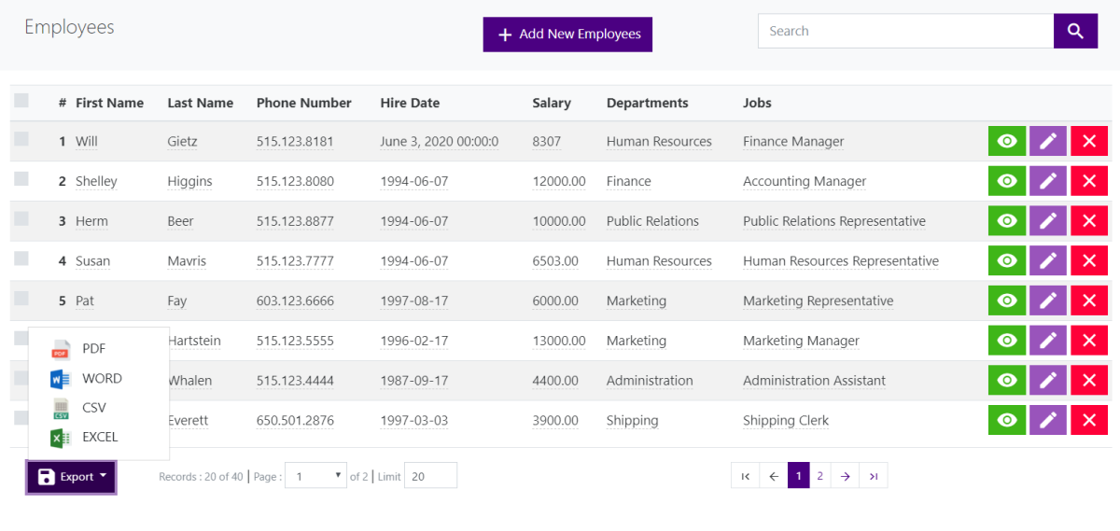Image resolution: width=1120 pixels, height=531 pixels.
Task: Check the box for Will Gietz
Action: [x=21, y=139]
